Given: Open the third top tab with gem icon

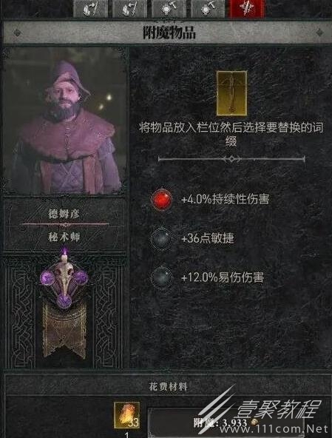Looking at the screenshot, I should (x=169, y=9).
